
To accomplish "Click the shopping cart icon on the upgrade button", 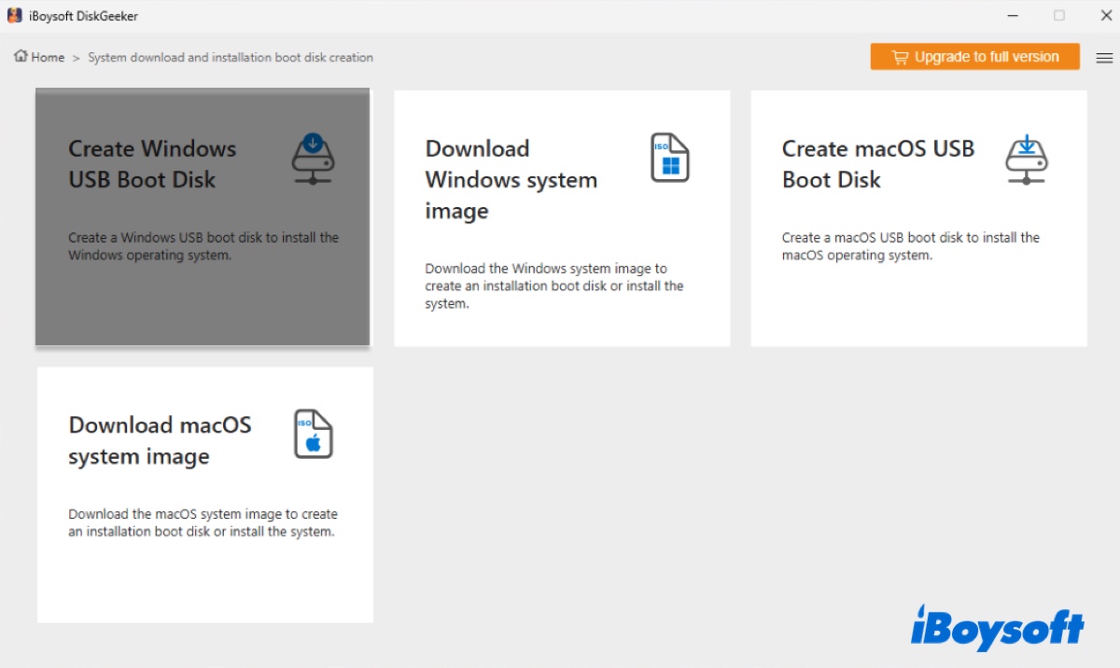I will point(900,57).
